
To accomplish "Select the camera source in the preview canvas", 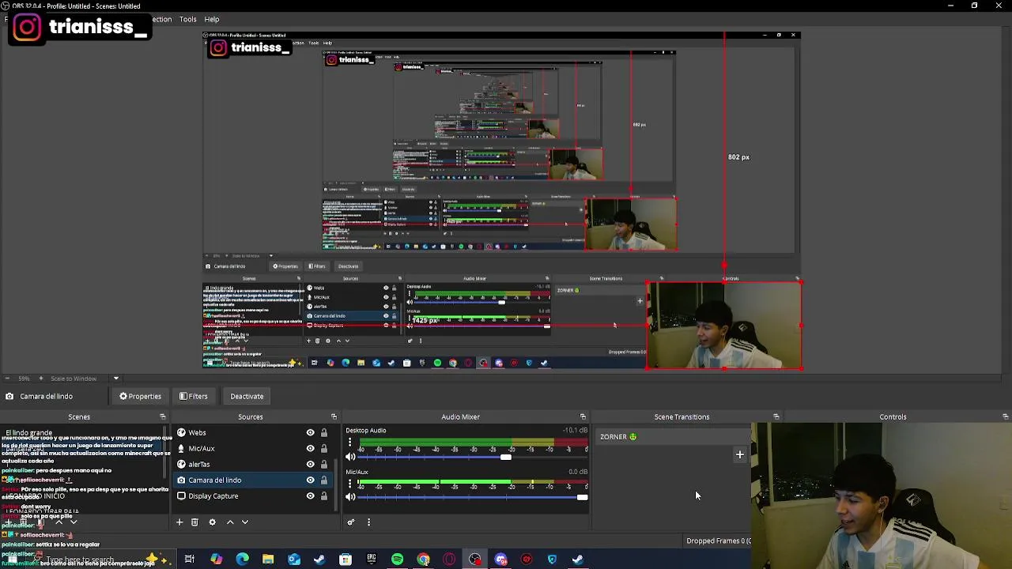I will click(724, 326).
